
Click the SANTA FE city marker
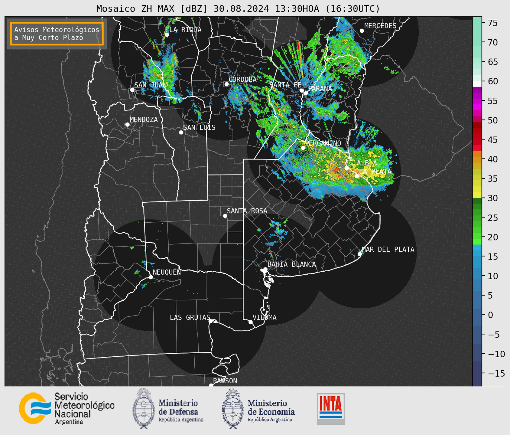click(302, 90)
